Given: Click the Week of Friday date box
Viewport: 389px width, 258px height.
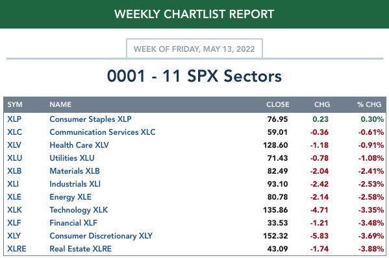Looking at the screenshot, I should pyautogui.click(x=194, y=49).
